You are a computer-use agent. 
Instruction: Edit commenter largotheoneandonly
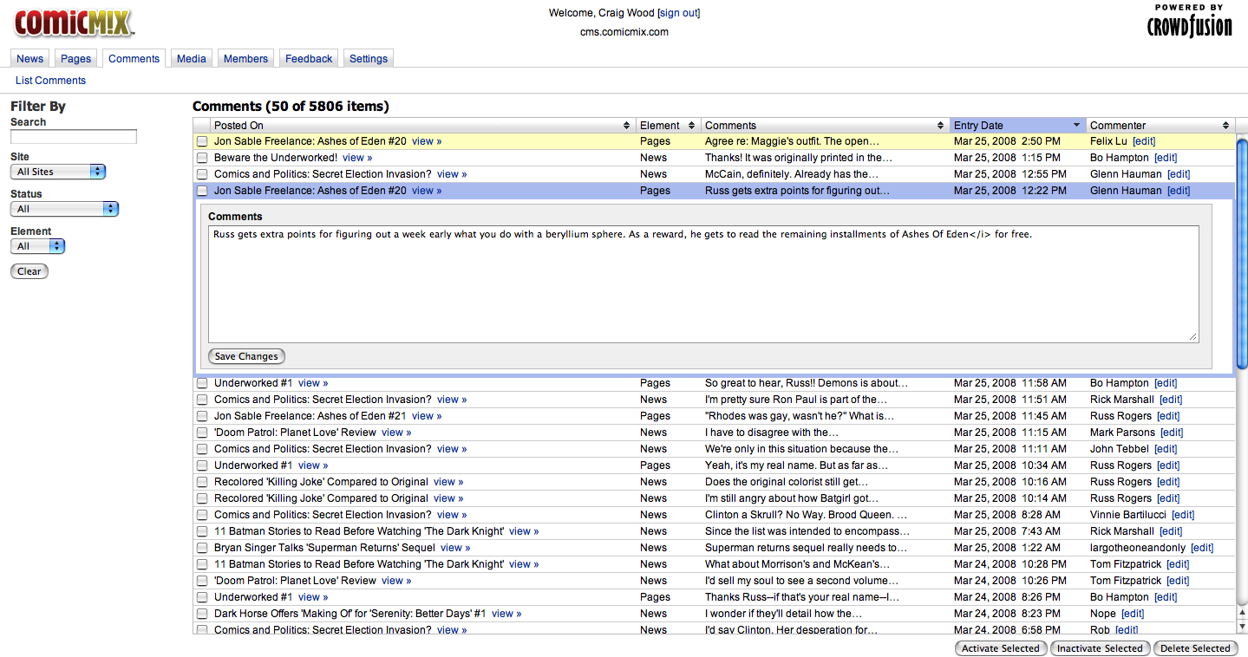tap(1202, 548)
